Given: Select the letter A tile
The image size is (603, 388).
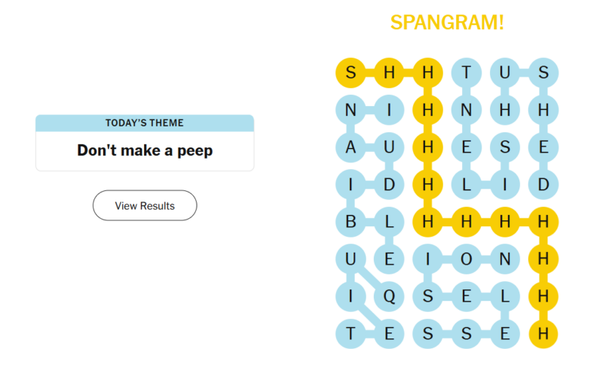Looking at the screenshot, I should tap(350, 147).
